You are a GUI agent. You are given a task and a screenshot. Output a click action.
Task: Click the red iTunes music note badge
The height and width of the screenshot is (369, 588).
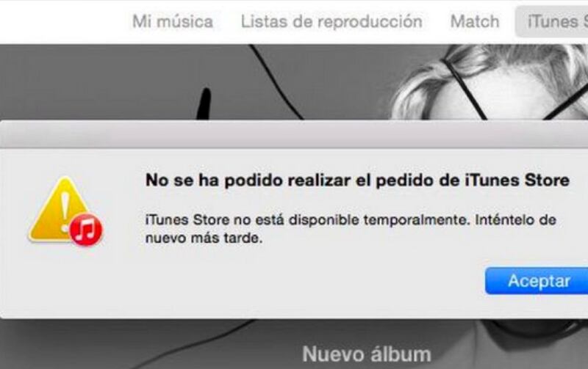coord(86,230)
